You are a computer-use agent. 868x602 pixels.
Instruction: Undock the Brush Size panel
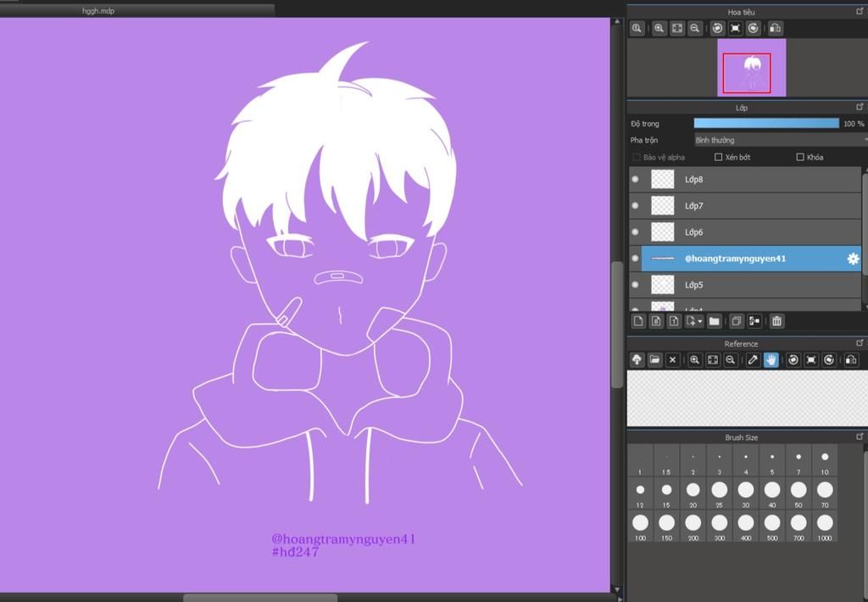(860, 437)
